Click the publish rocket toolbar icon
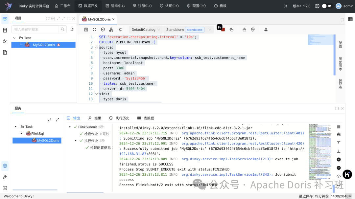Image resolution: width=355 pixels, height=199 pixels. point(266,30)
